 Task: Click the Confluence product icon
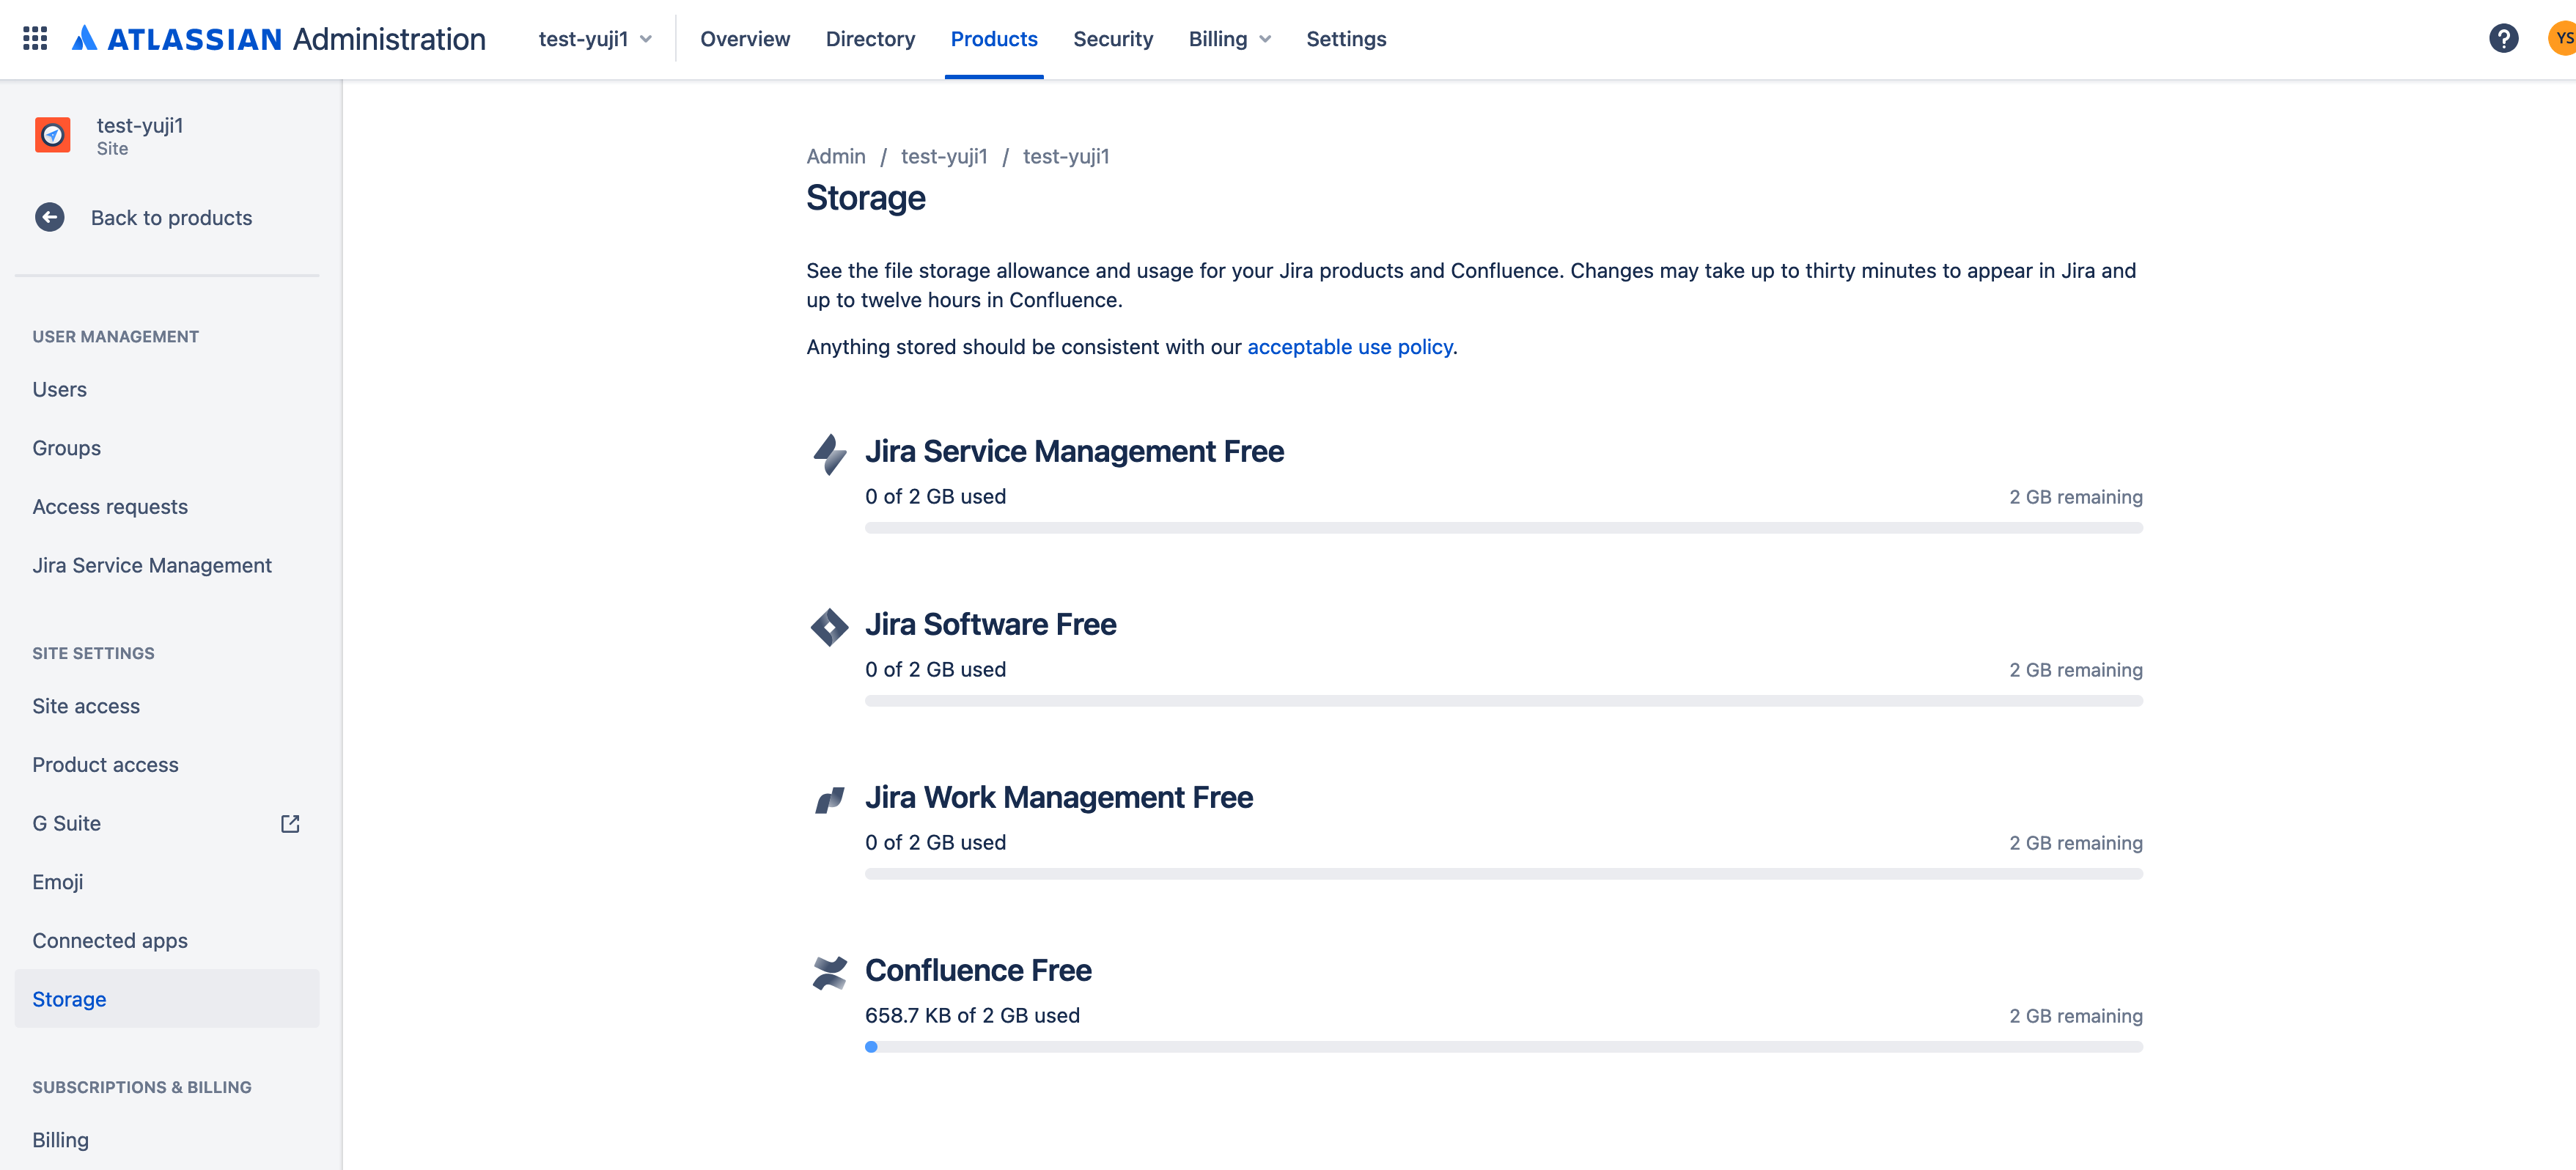coord(829,973)
